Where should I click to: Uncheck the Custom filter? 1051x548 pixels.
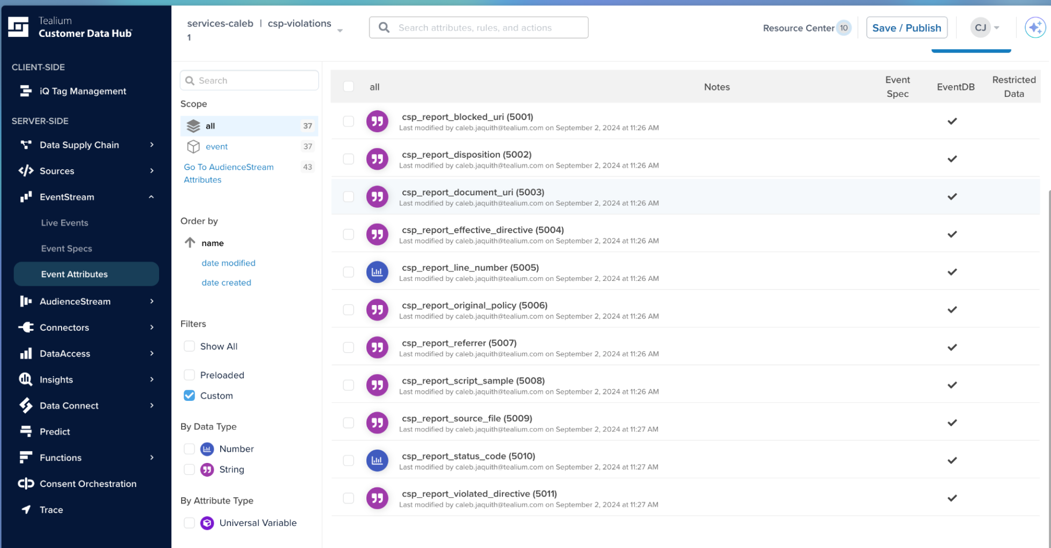pyautogui.click(x=189, y=395)
